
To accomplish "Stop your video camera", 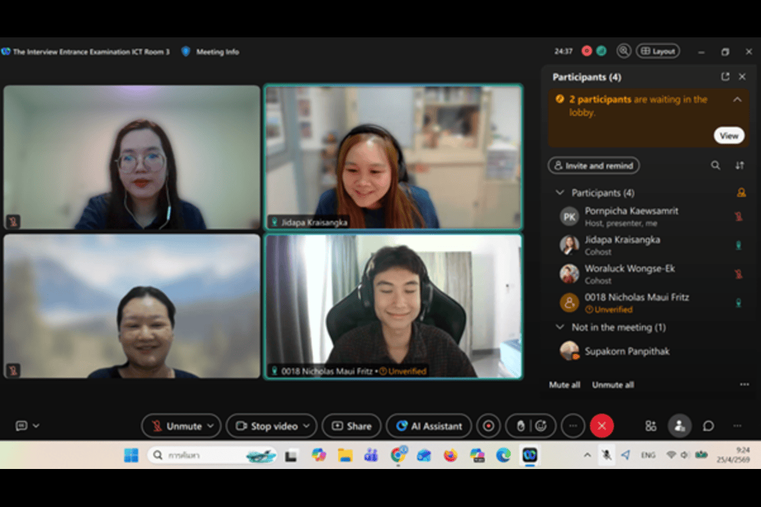I will (265, 426).
